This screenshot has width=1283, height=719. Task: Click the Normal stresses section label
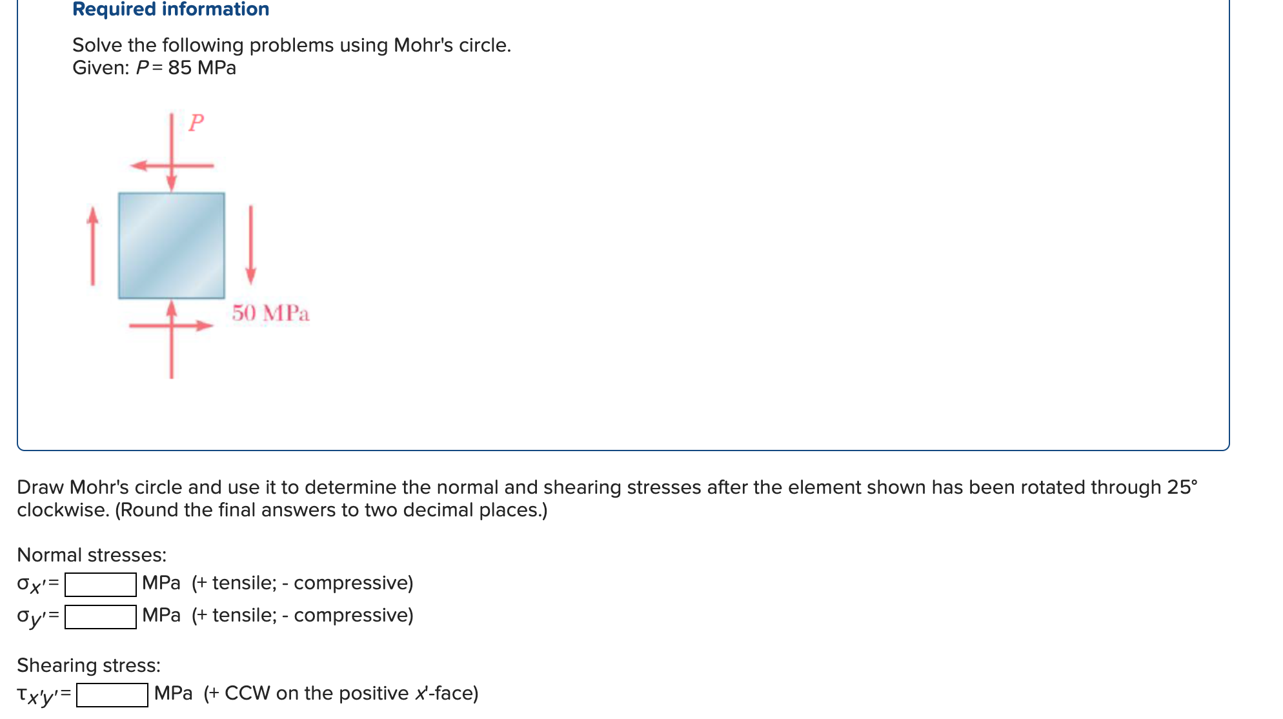coord(92,555)
